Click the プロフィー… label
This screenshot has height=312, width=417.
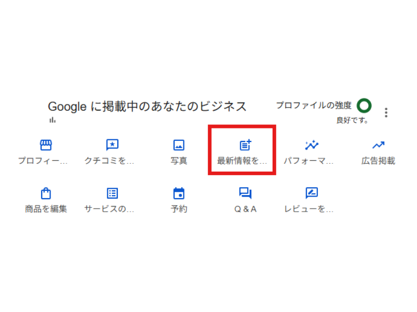(43, 161)
